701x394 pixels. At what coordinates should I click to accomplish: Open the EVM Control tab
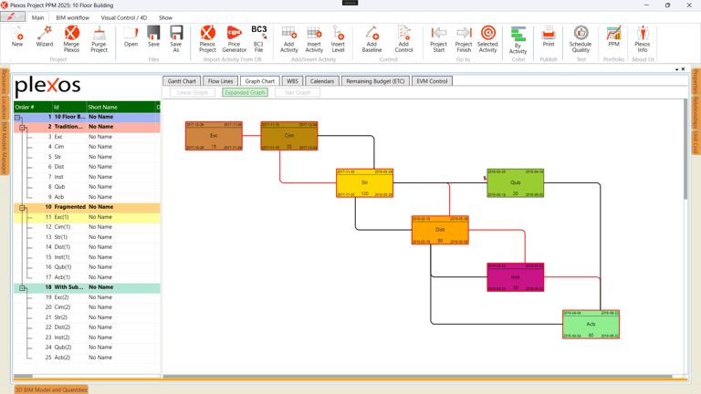432,81
